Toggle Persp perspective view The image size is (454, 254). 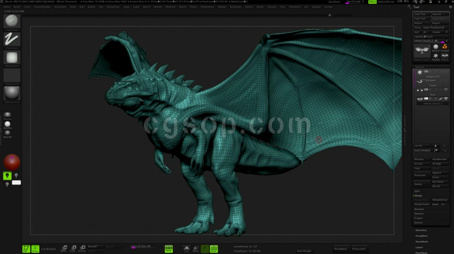click(168, 249)
